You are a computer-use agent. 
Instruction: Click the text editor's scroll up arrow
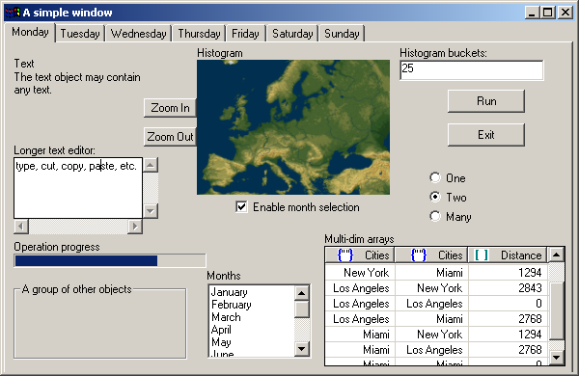pos(151,165)
